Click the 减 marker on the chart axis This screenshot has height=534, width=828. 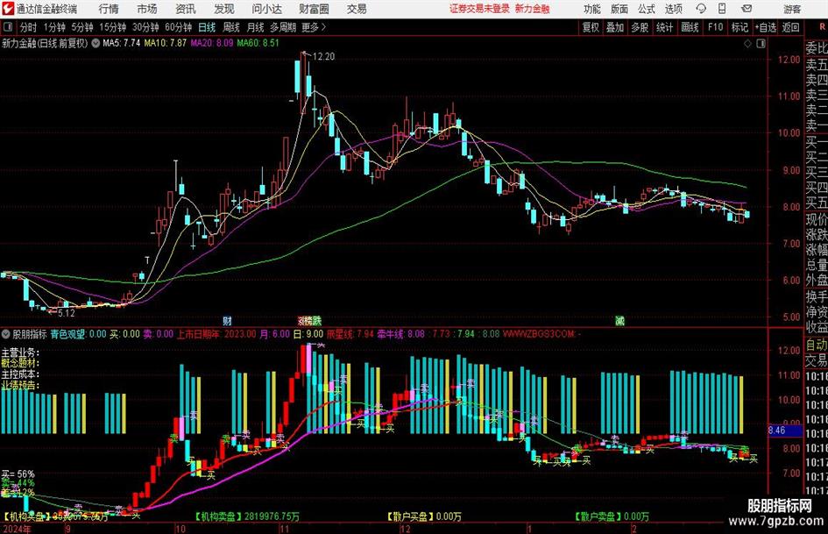[619, 320]
